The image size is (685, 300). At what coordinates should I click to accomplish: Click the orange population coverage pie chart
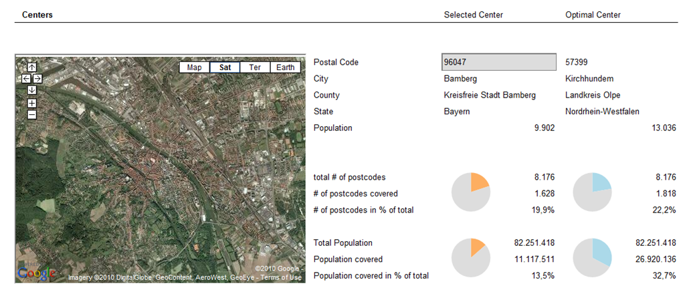(x=471, y=258)
